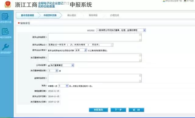The image size is (195, 118).
Task: Click the 用户指南 link at top right
Action: (x=189, y=1)
